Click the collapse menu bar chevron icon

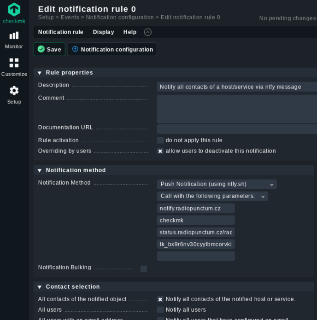coord(147,32)
